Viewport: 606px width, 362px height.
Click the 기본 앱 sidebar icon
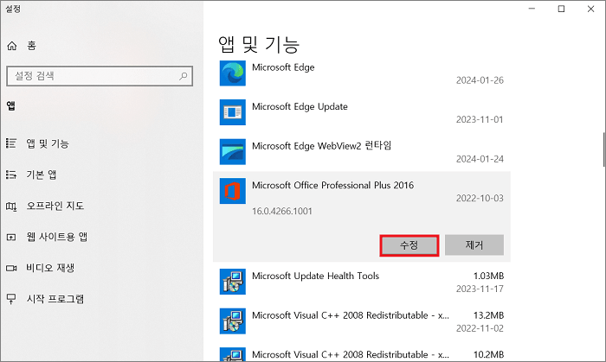tap(11, 175)
